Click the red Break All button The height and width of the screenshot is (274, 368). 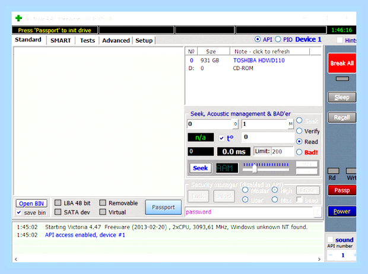pos(342,63)
